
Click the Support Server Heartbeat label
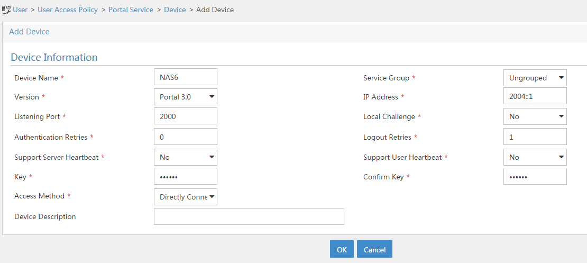tap(57, 157)
